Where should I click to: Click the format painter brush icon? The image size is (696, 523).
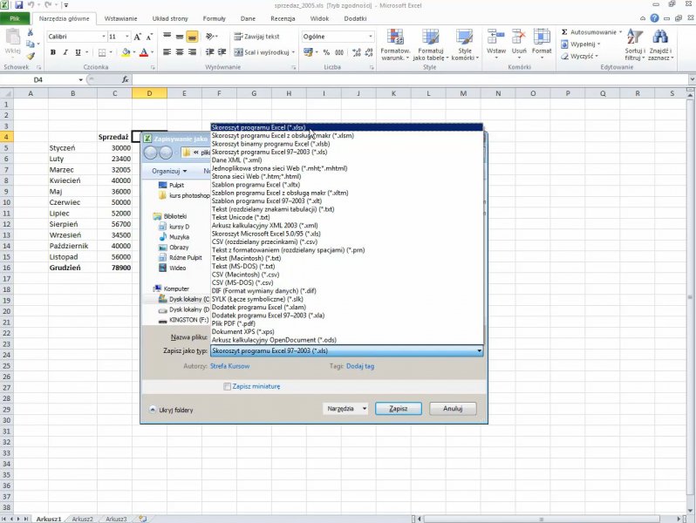31,56
